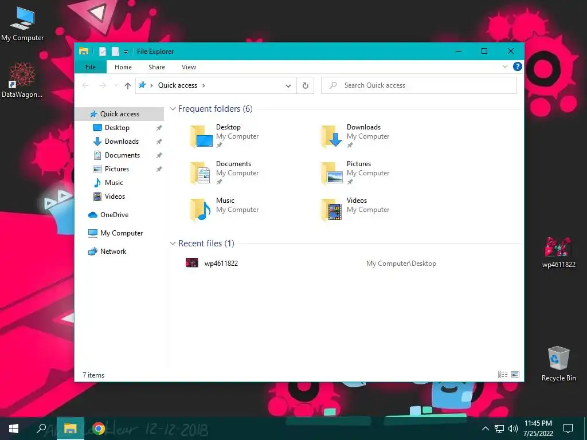Click into Search Quick access field
Viewport: 587px width, 440px height.
419,85
